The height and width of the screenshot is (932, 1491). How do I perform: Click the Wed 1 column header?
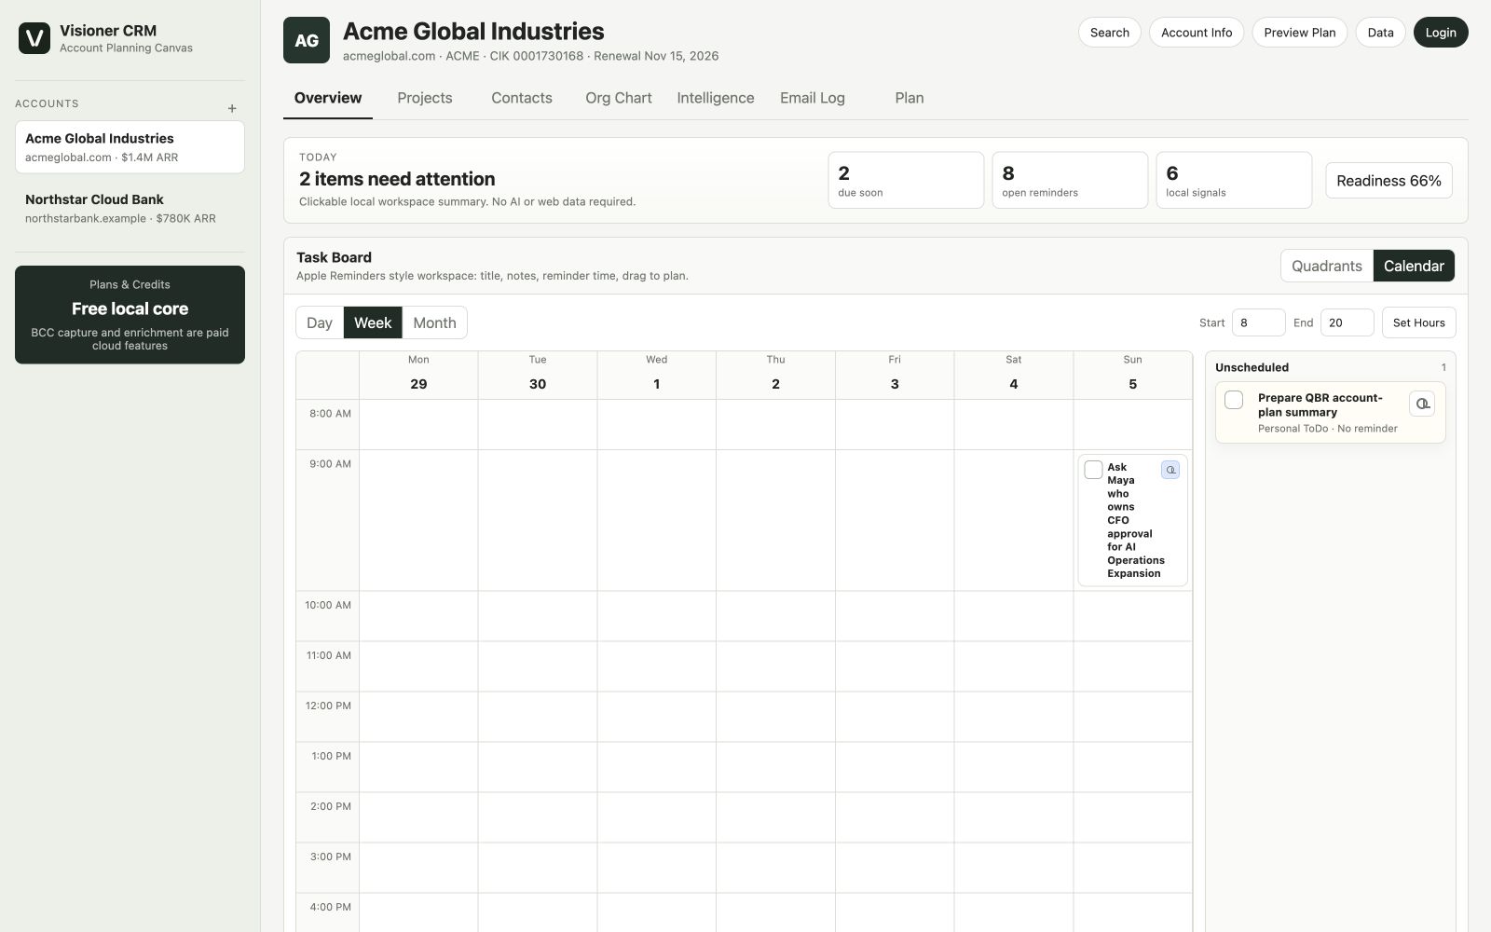click(657, 375)
